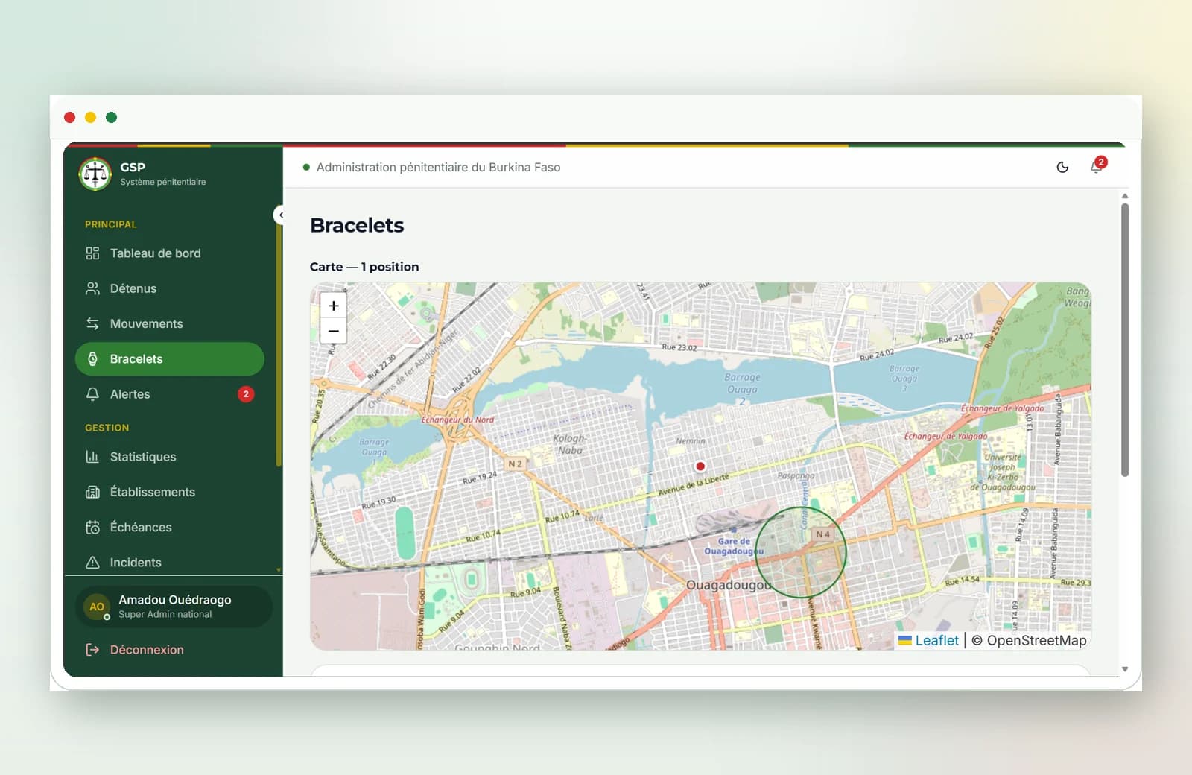The height and width of the screenshot is (775, 1192).
Task: Click the Échéances calendar icon
Action: (x=92, y=527)
